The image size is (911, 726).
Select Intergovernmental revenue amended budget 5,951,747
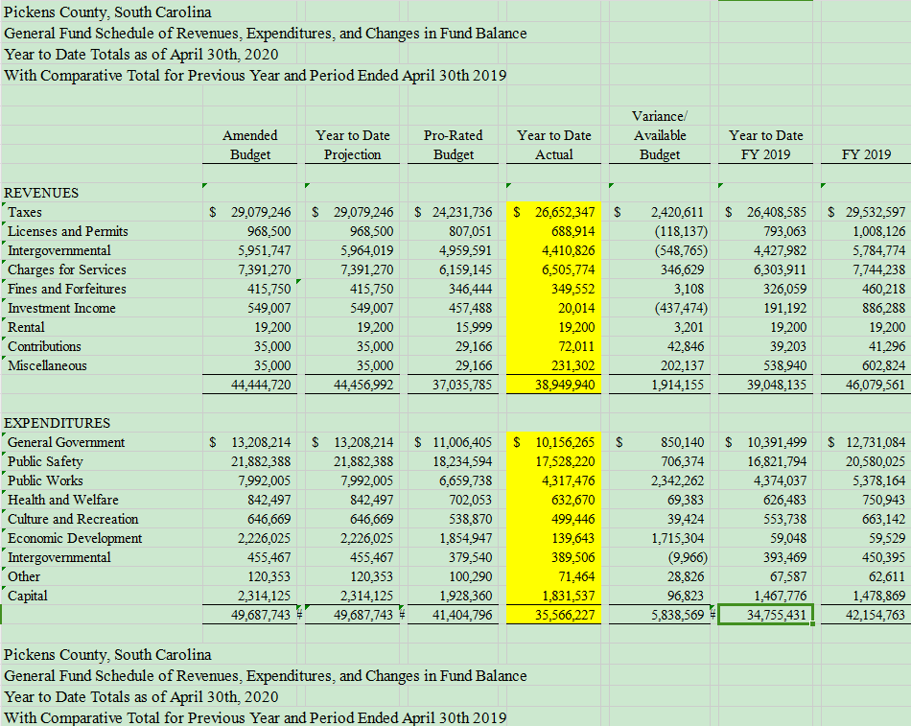[264, 250]
